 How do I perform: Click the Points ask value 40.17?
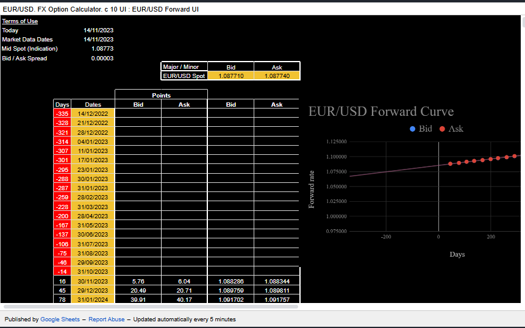point(184,300)
